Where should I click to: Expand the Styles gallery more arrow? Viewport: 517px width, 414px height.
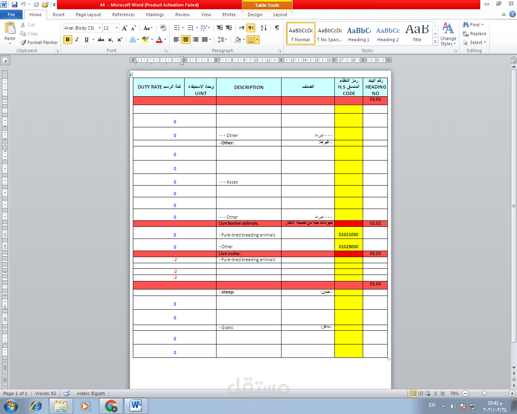click(x=435, y=42)
